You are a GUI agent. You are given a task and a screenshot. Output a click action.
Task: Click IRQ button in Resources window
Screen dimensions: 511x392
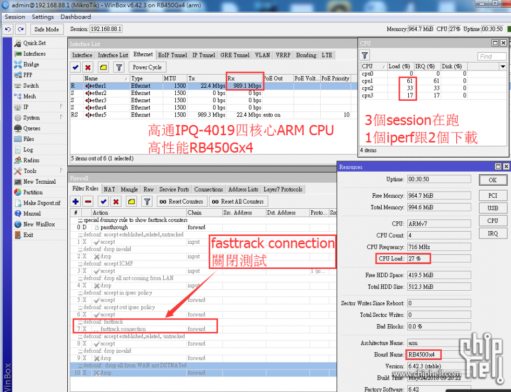tap(493, 233)
